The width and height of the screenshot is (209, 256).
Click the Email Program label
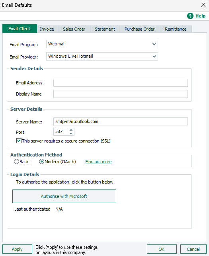(23, 45)
